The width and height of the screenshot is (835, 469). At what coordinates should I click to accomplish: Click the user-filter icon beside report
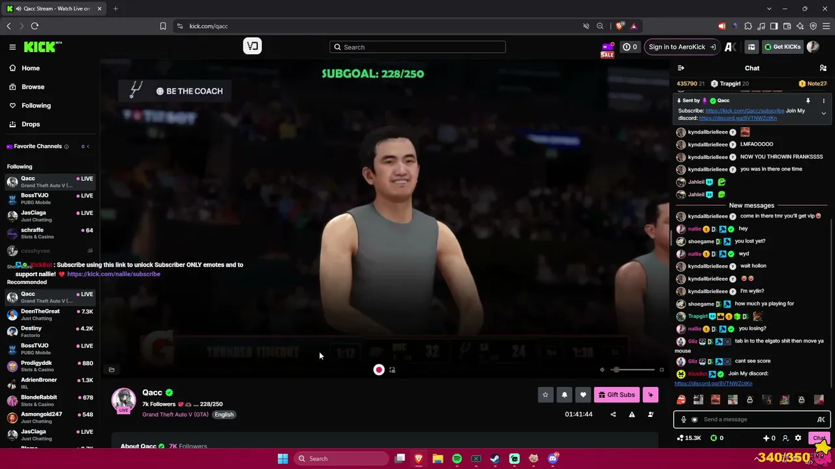click(x=650, y=414)
